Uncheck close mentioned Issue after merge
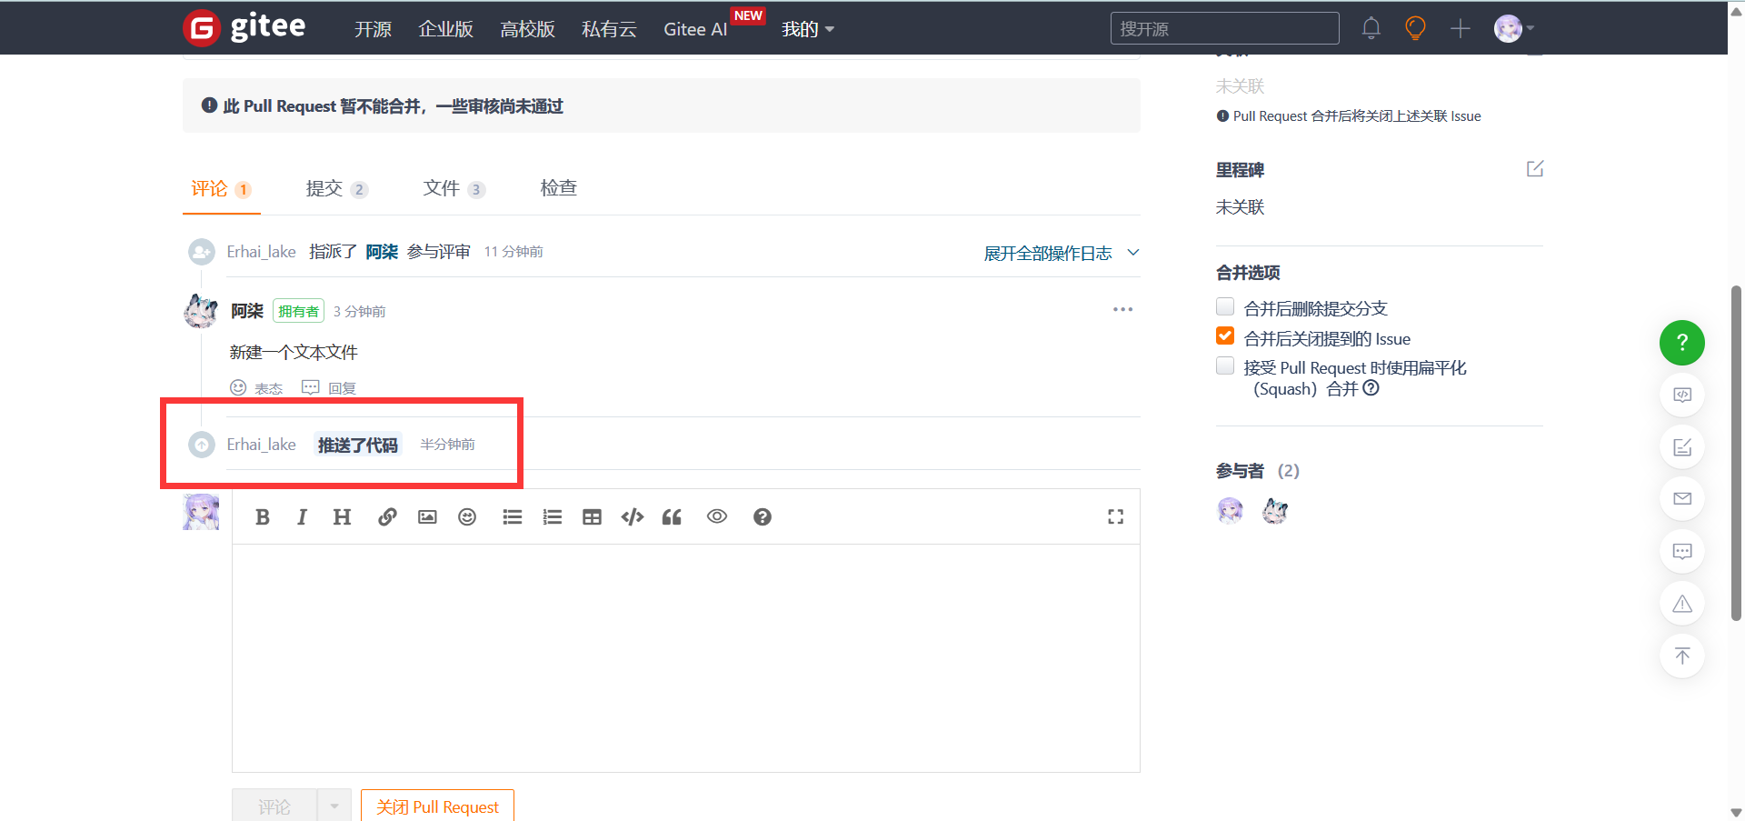1745x821 pixels. click(1225, 336)
